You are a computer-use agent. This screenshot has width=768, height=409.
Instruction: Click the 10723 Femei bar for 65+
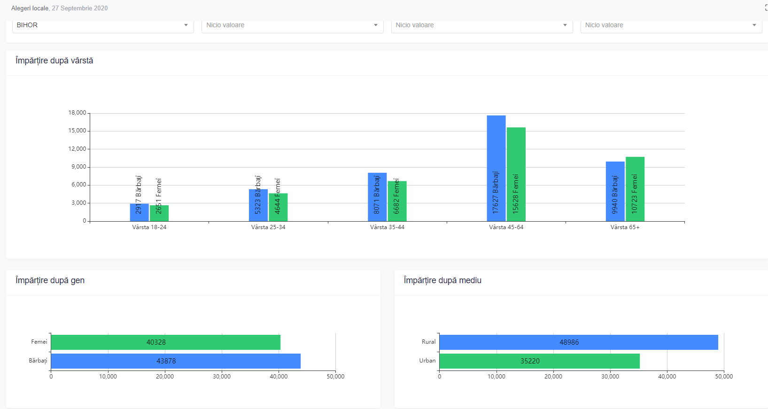point(635,189)
